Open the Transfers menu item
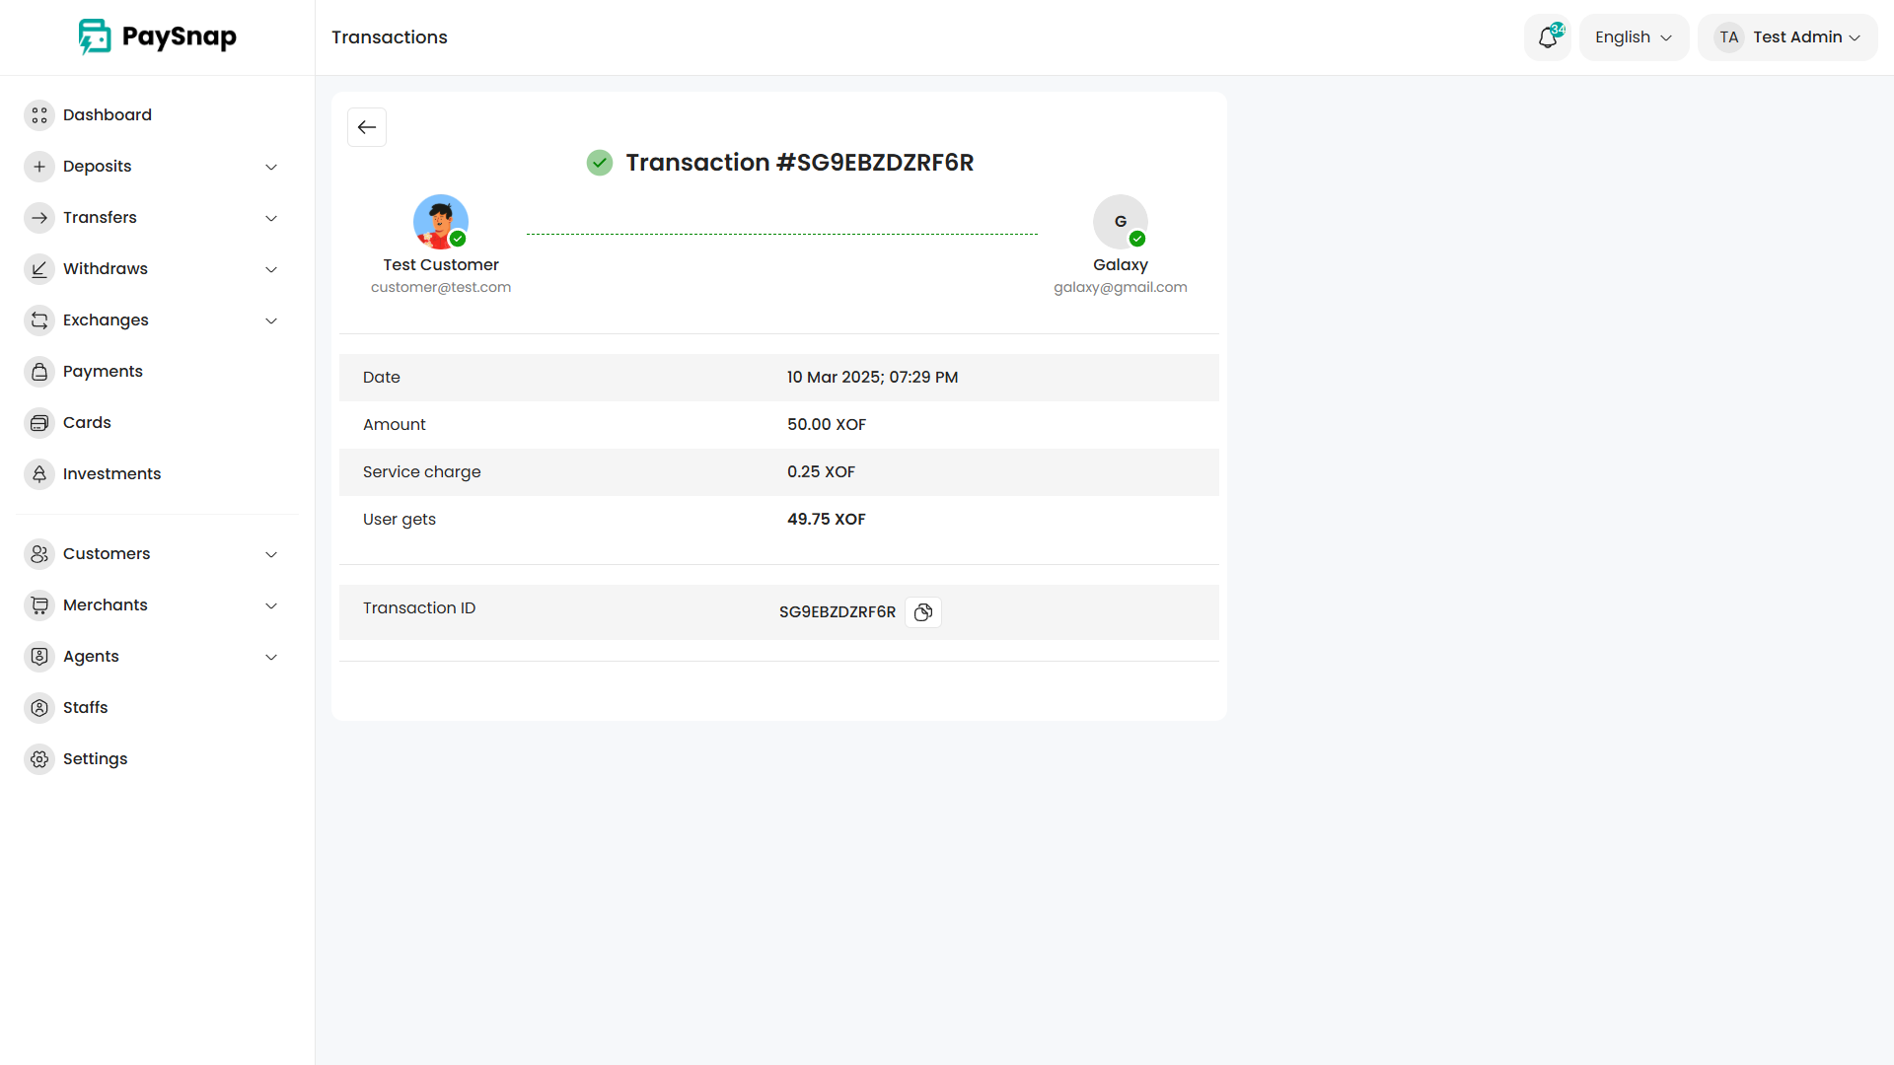 tap(100, 218)
